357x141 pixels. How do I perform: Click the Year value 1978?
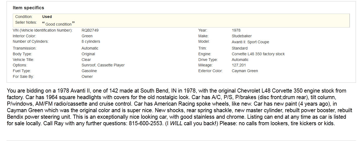tap(236, 30)
